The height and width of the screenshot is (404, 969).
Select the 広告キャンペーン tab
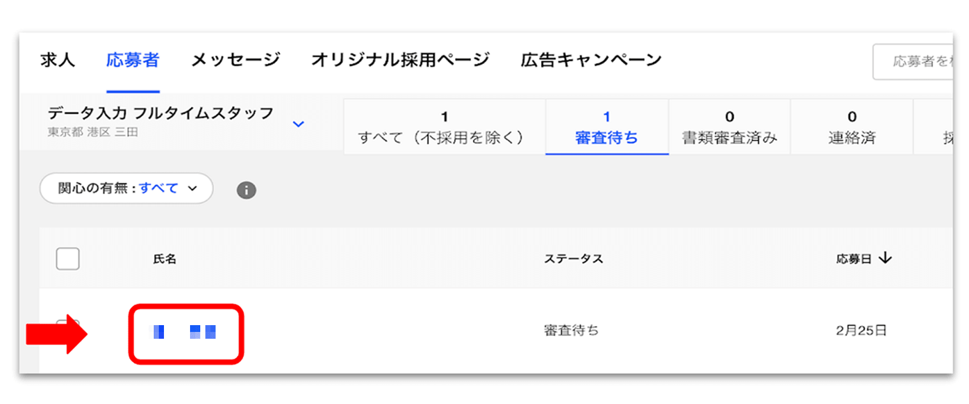(x=591, y=60)
